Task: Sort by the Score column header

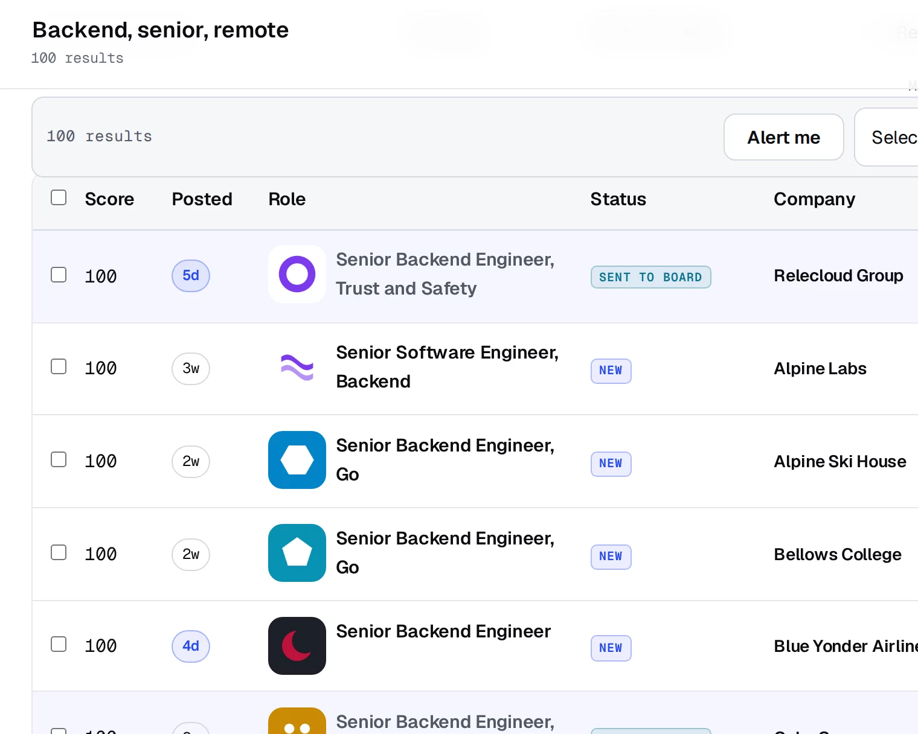Action: [109, 199]
